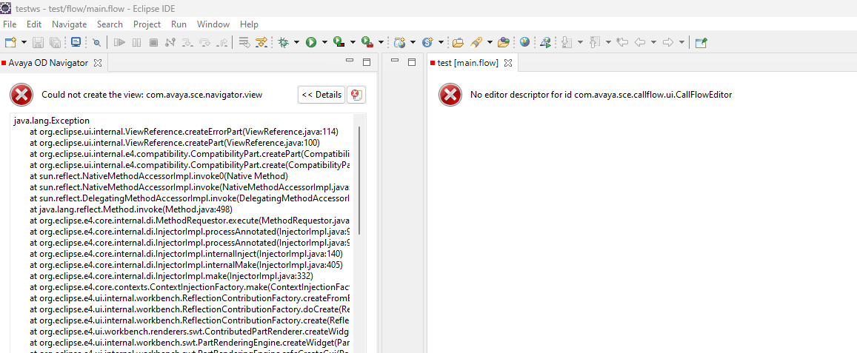Expand the Coverage dropdown arrow
This screenshot has height=353, width=857.
353,42
